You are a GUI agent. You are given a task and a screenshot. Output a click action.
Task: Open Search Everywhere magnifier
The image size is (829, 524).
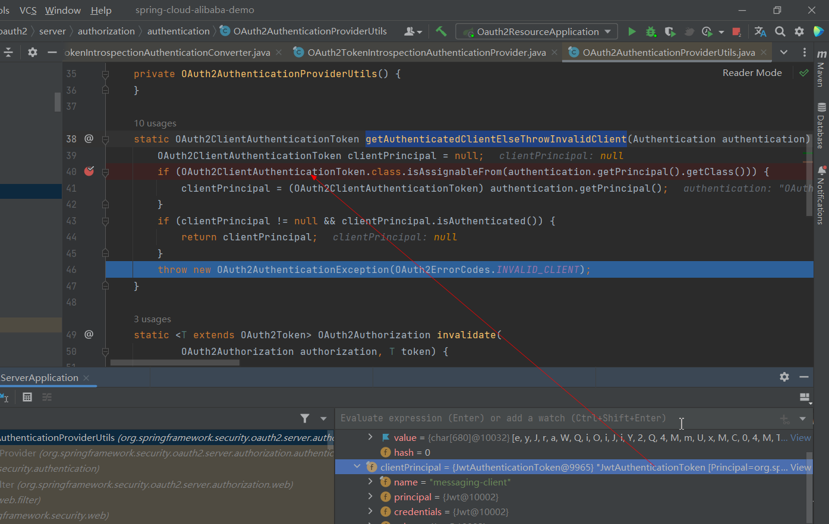[x=780, y=31]
